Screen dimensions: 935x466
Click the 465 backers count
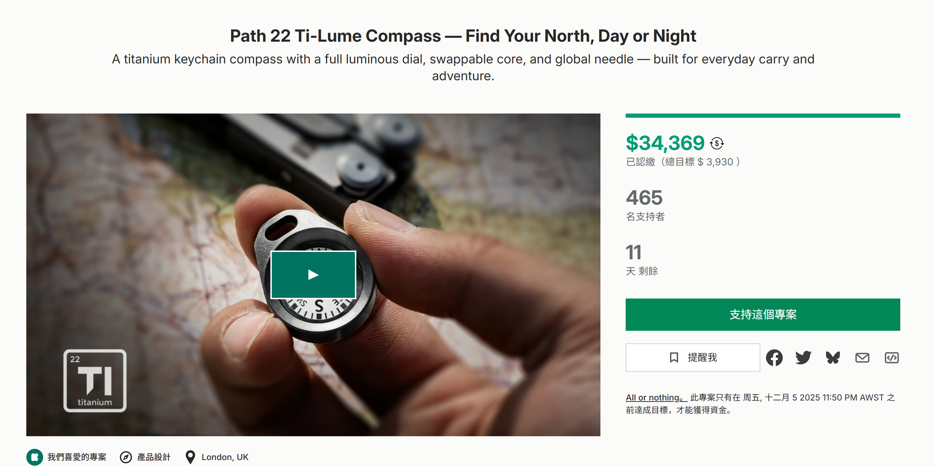pyautogui.click(x=644, y=198)
